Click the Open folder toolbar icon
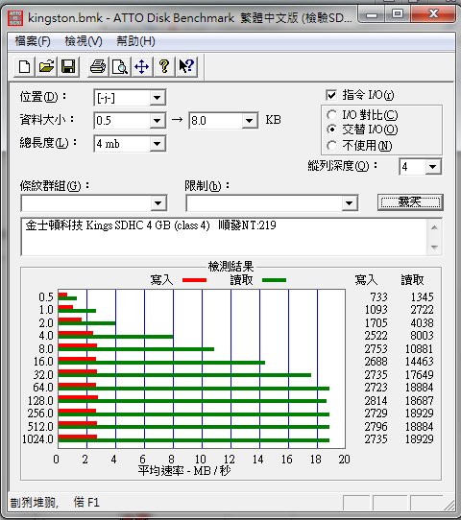Image resolution: width=461 pixels, height=520 pixels. coord(46,66)
